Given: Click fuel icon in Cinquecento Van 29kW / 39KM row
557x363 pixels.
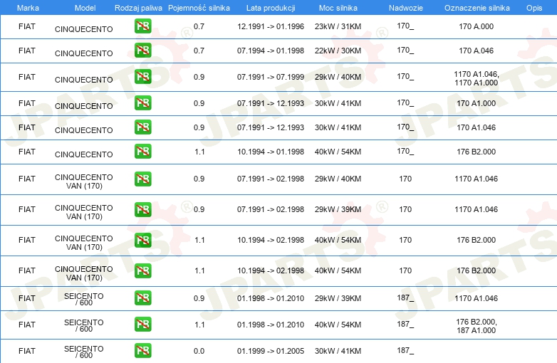Looking at the screenshot, I should [x=142, y=209].
